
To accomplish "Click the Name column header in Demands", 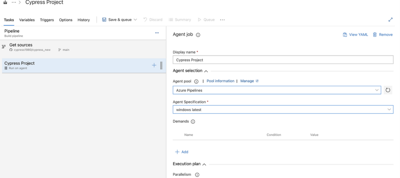I will [189, 135].
